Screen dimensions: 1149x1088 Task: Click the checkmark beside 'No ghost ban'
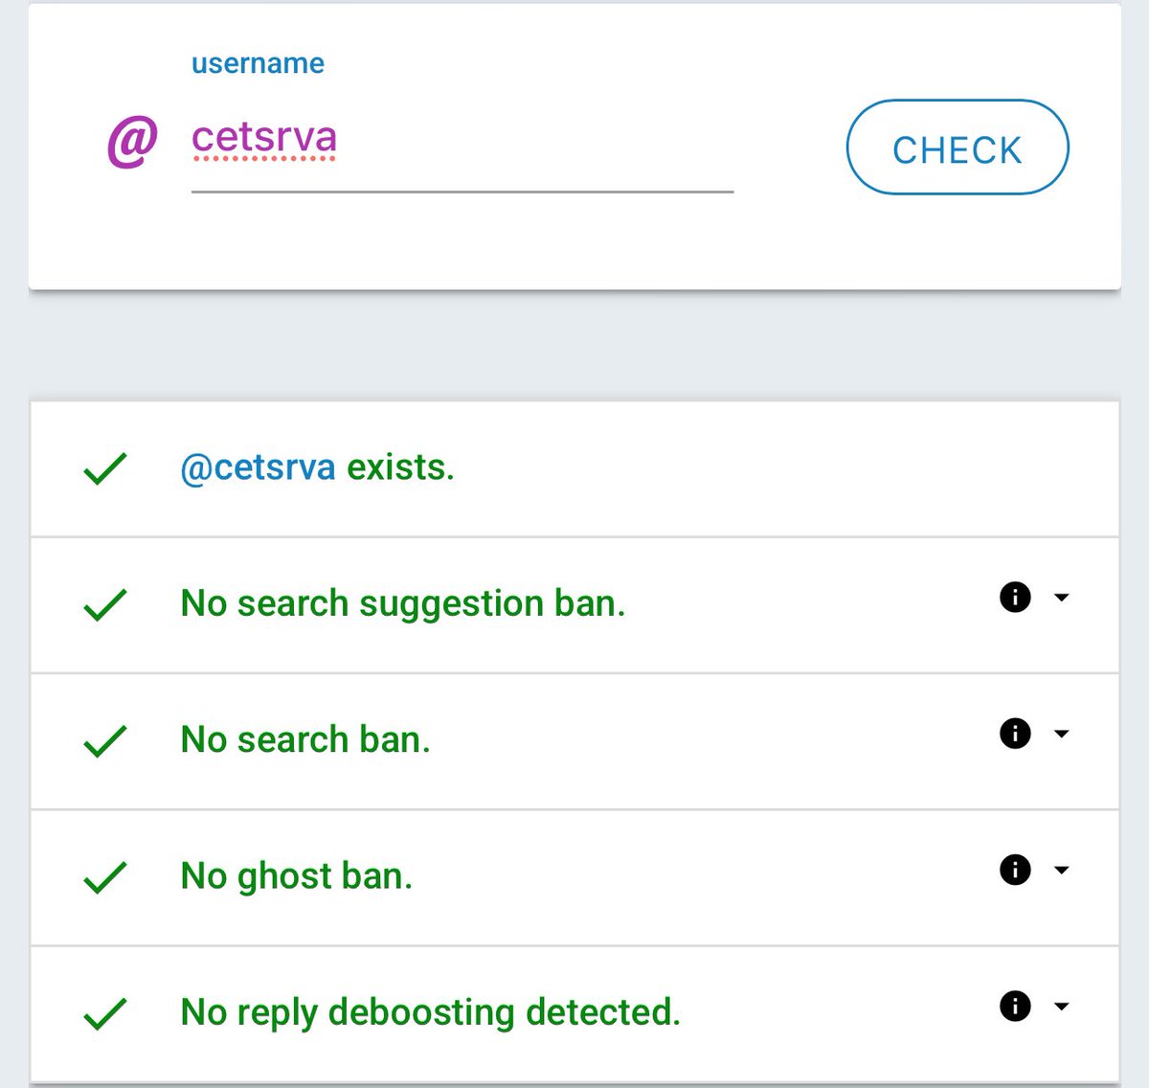105,876
